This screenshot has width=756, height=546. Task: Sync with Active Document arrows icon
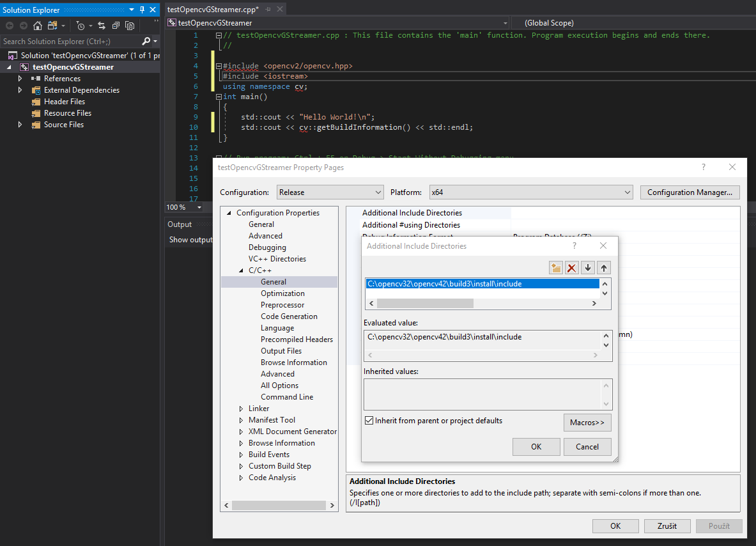pyautogui.click(x=101, y=26)
